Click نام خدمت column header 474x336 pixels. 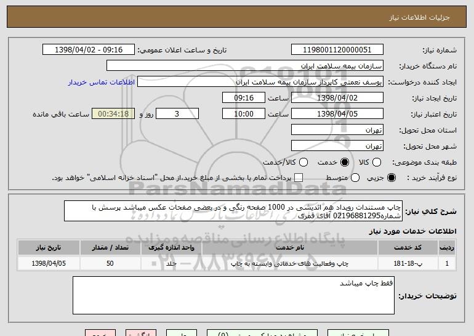[290, 248]
